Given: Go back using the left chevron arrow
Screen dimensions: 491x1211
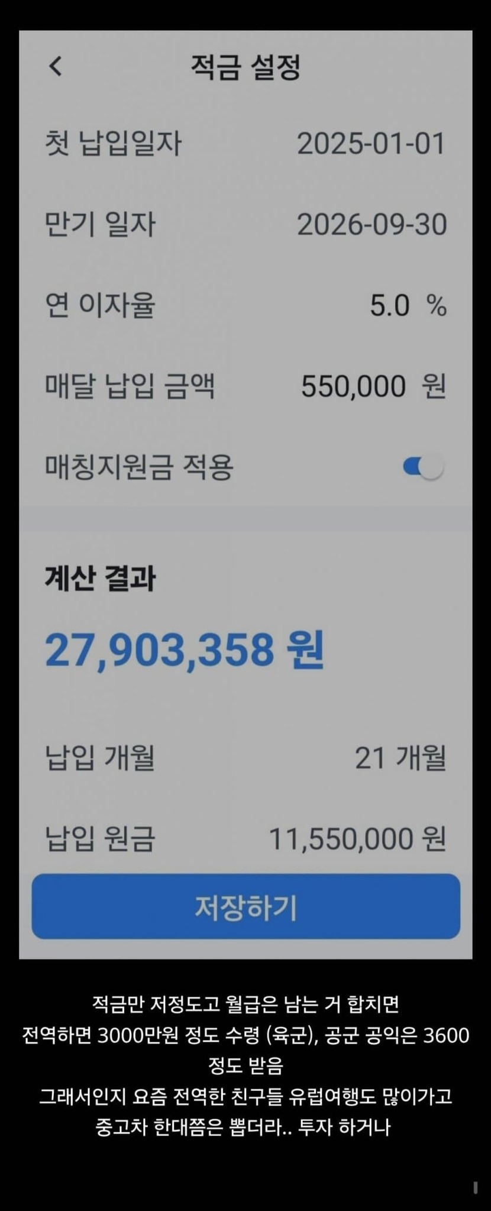Looking at the screenshot, I should 56,66.
